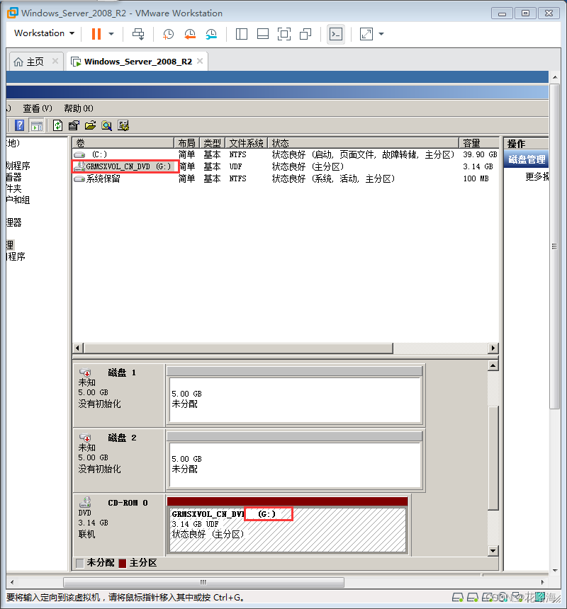Click the blue help question-mark icon
The image size is (567, 609).
[x=19, y=125]
